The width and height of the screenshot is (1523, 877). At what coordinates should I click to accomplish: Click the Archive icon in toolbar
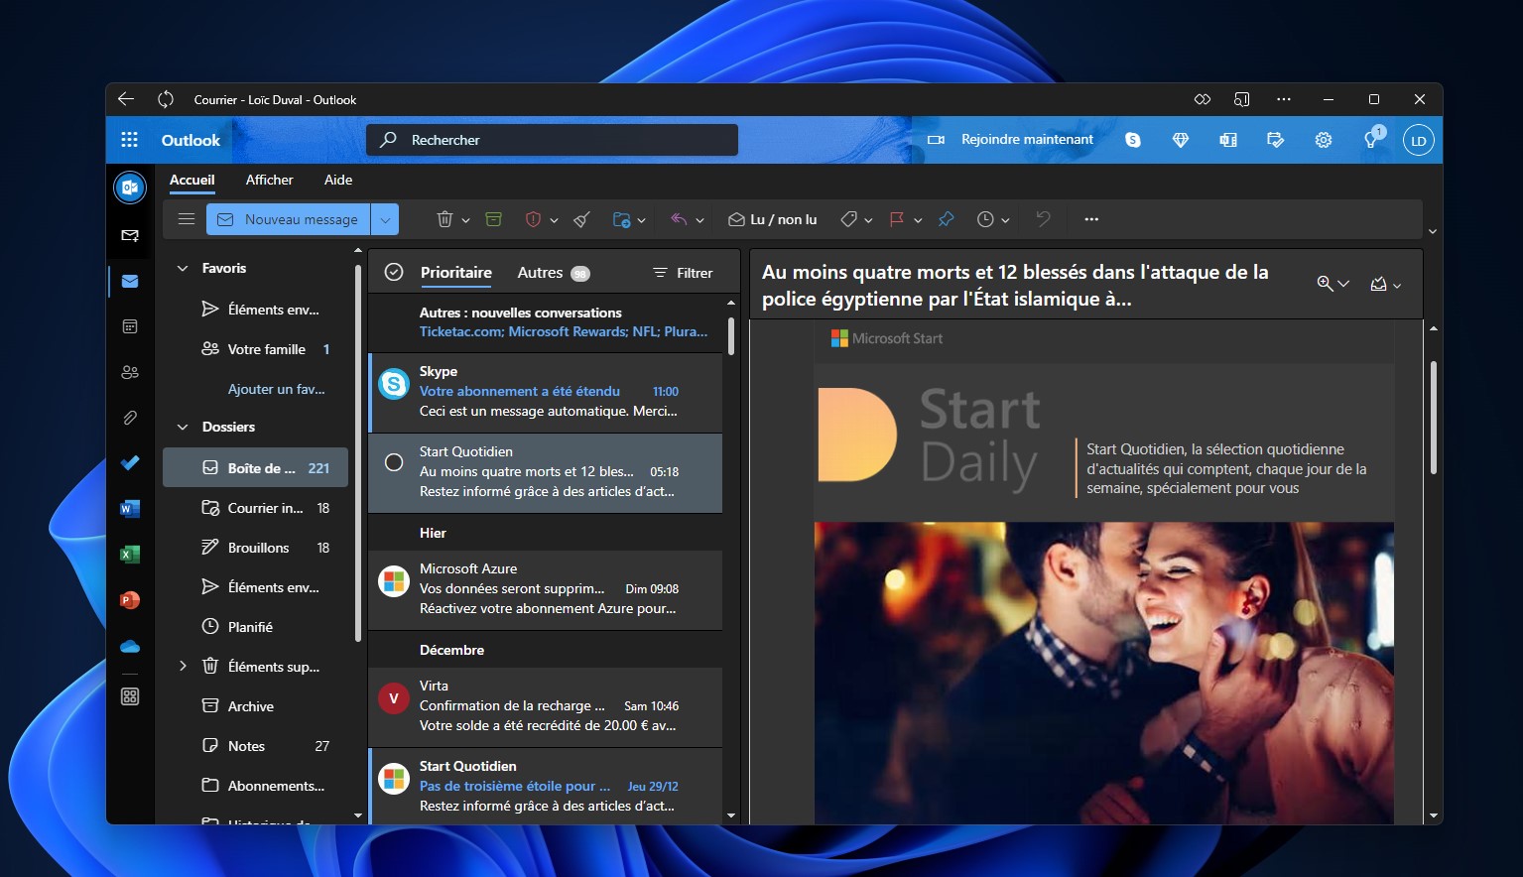click(x=493, y=219)
